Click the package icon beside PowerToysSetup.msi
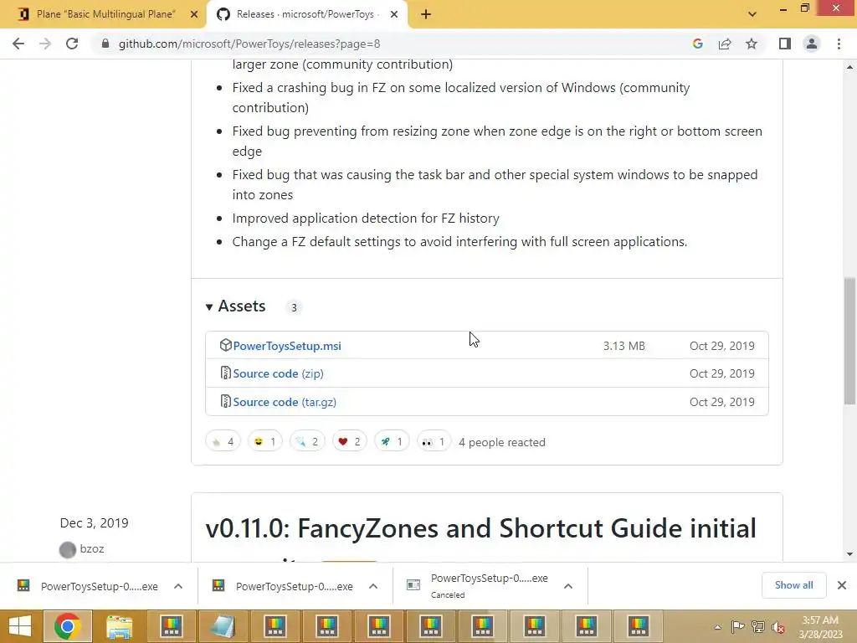 tap(225, 345)
